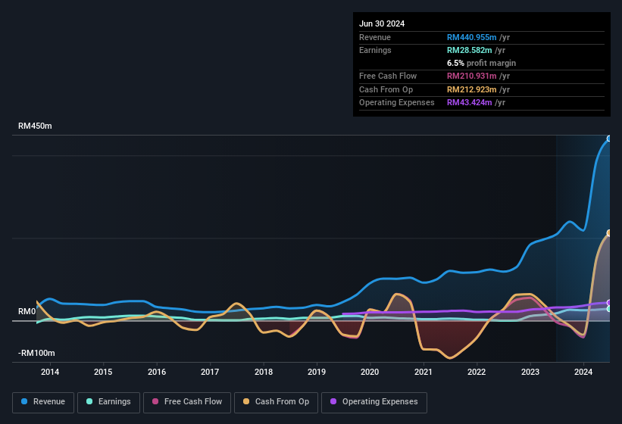Screen dimensions: 622x424
Task: Select the 2014 x-axis label
Action: (x=50, y=372)
